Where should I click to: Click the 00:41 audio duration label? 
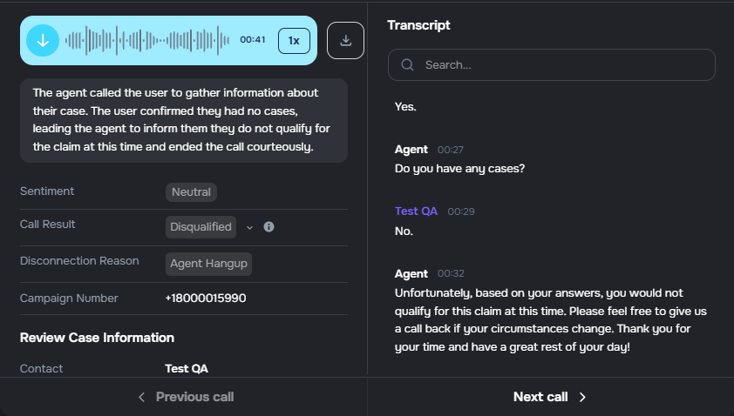[x=252, y=40]
